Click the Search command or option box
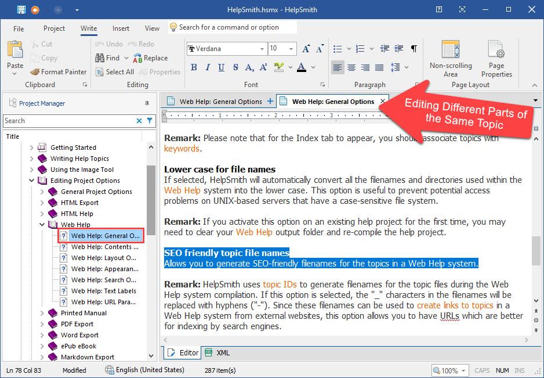 [233, 27]
